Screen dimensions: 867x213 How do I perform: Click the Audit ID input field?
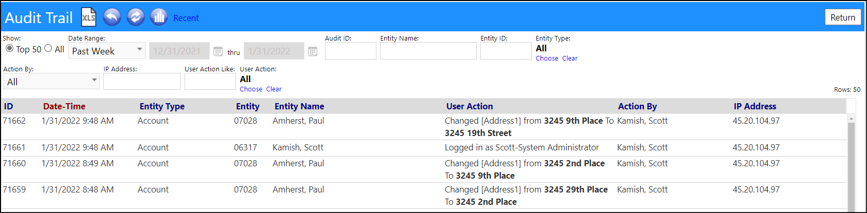[351, 51]
